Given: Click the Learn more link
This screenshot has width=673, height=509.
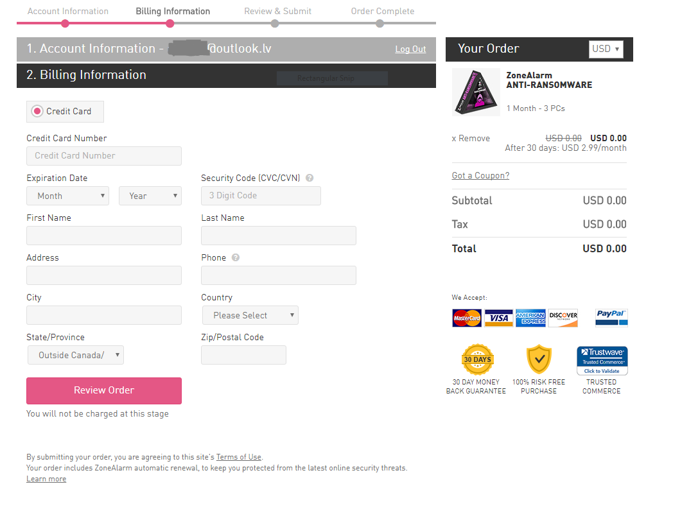Looking at the screenshot, I should pyautogui.click(x=46, y=479).
